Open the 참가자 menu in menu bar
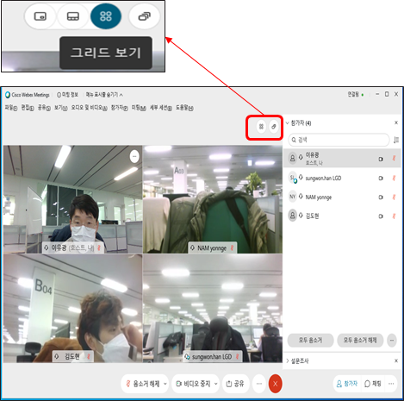Image resolution: width=404 pixels, height=401 pixels. (x=120, y=108)
